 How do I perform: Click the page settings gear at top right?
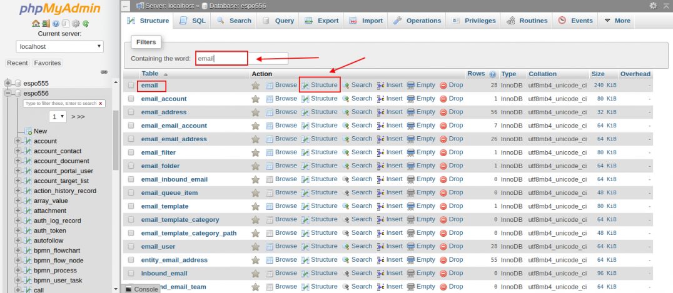tap(653, 6)
